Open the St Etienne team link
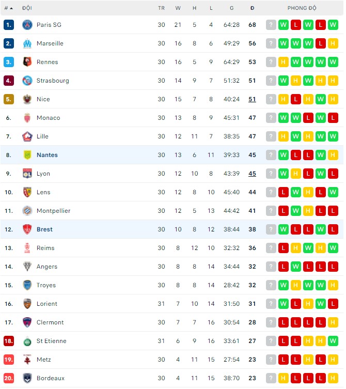 tap(51, 341)
